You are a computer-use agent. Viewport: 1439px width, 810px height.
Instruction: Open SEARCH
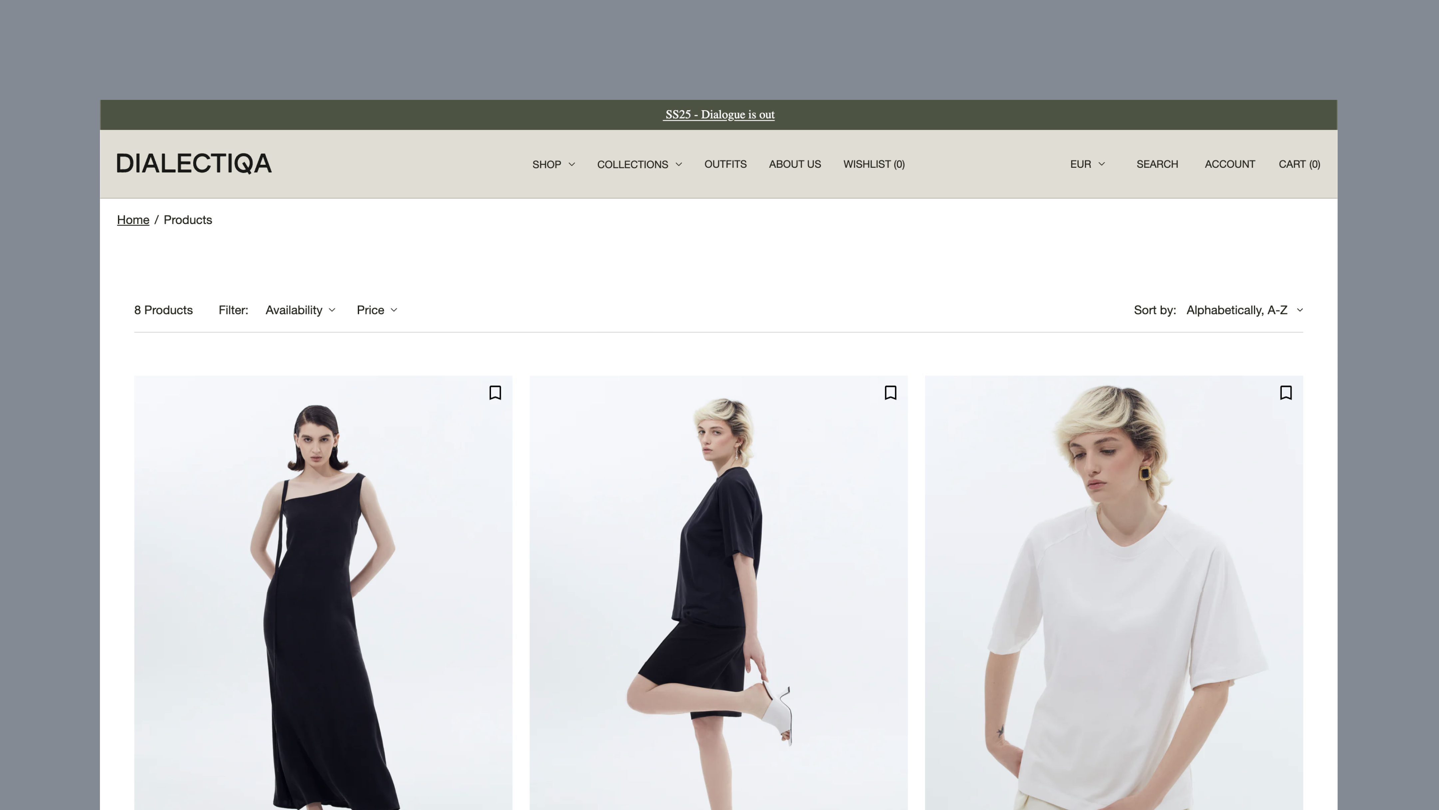point(1157,164)
